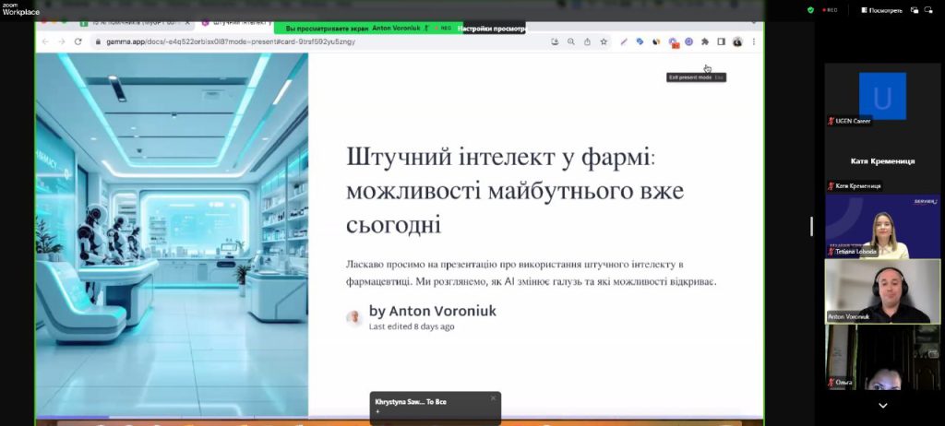The height and width of the screenshot is (426, 945).
Task: Click the slide progress bar at bottom
Action: click(x=399, y=417)
